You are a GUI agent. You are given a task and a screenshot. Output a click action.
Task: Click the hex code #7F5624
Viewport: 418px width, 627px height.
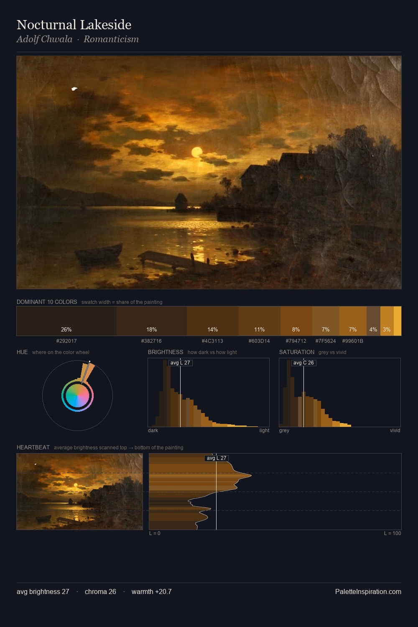click(x=326, y=341)
